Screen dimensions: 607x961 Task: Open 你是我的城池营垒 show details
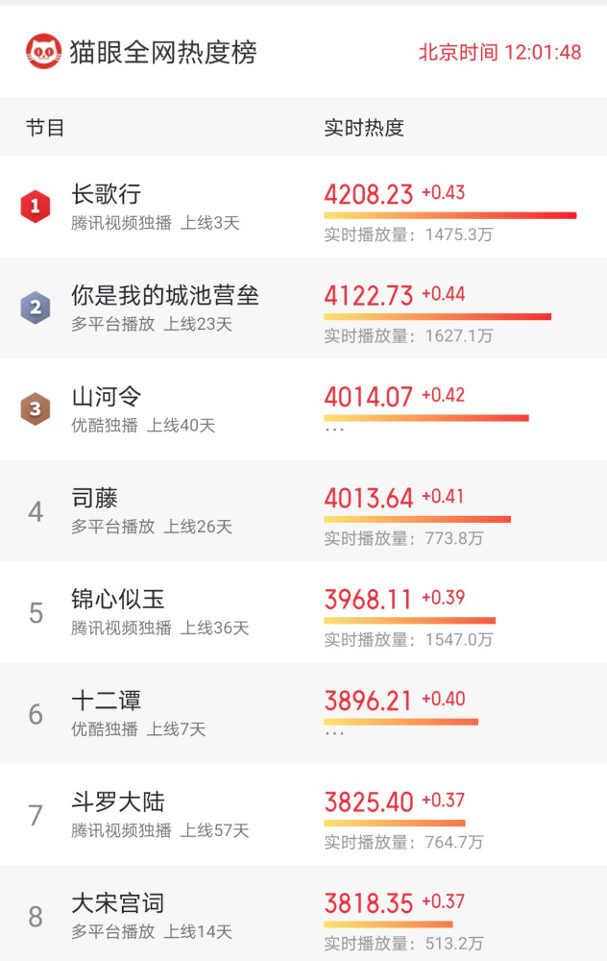[303, 308]
